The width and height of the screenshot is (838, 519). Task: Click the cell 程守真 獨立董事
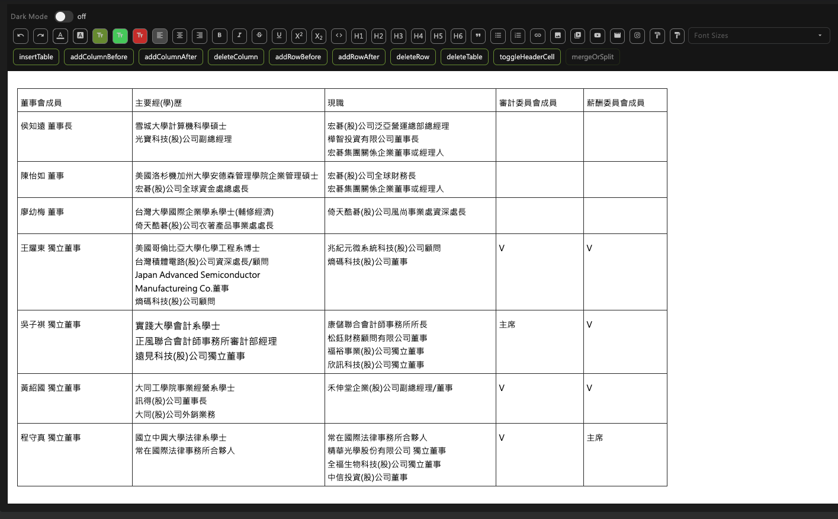(75, 454)
